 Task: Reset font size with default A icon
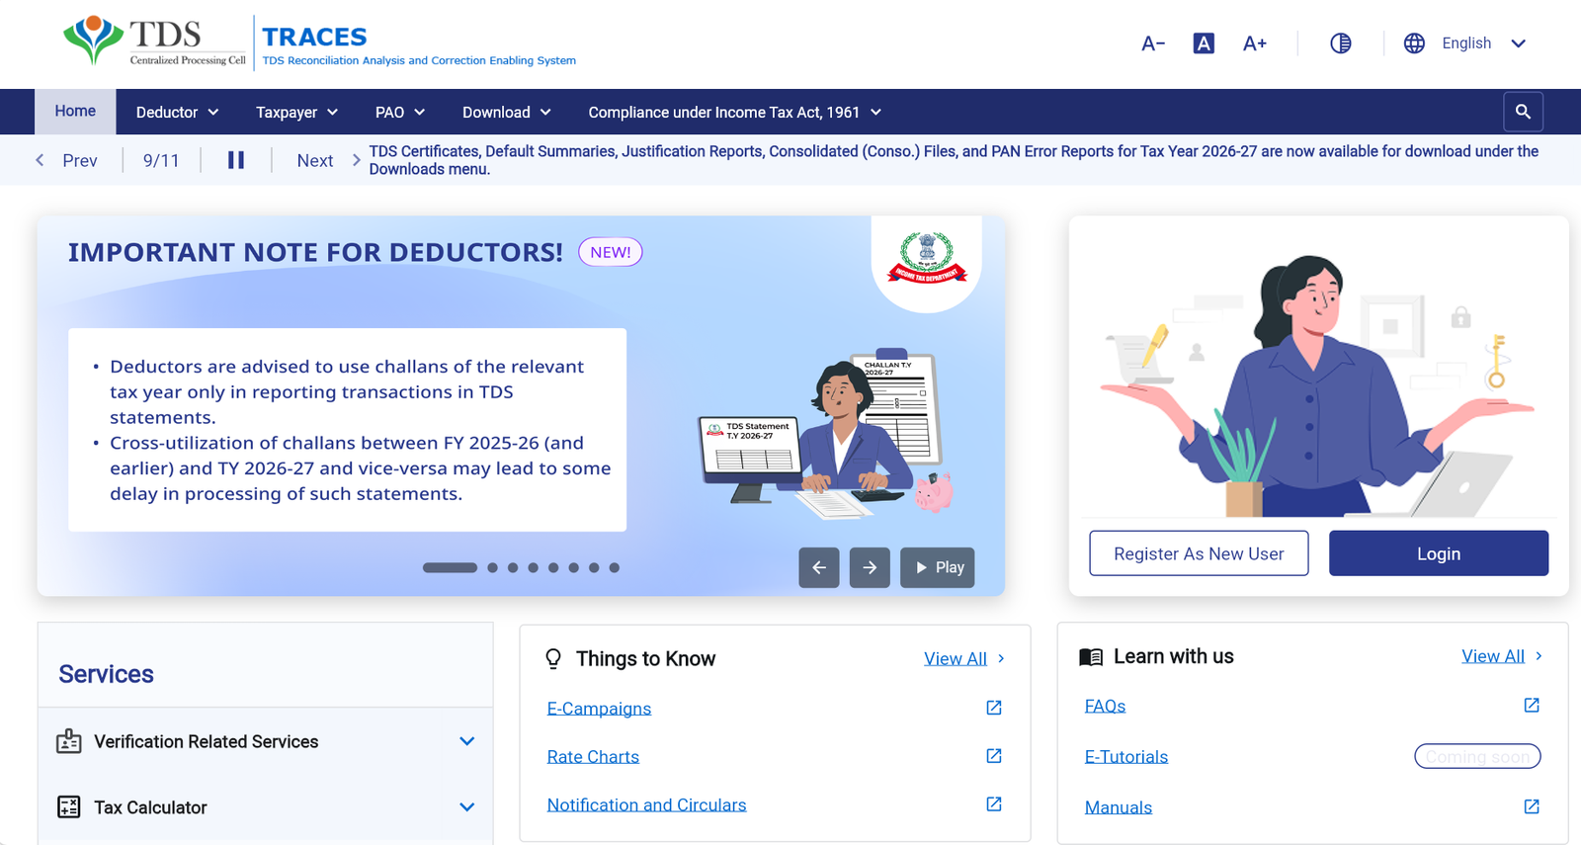[x=1204, y=43]
